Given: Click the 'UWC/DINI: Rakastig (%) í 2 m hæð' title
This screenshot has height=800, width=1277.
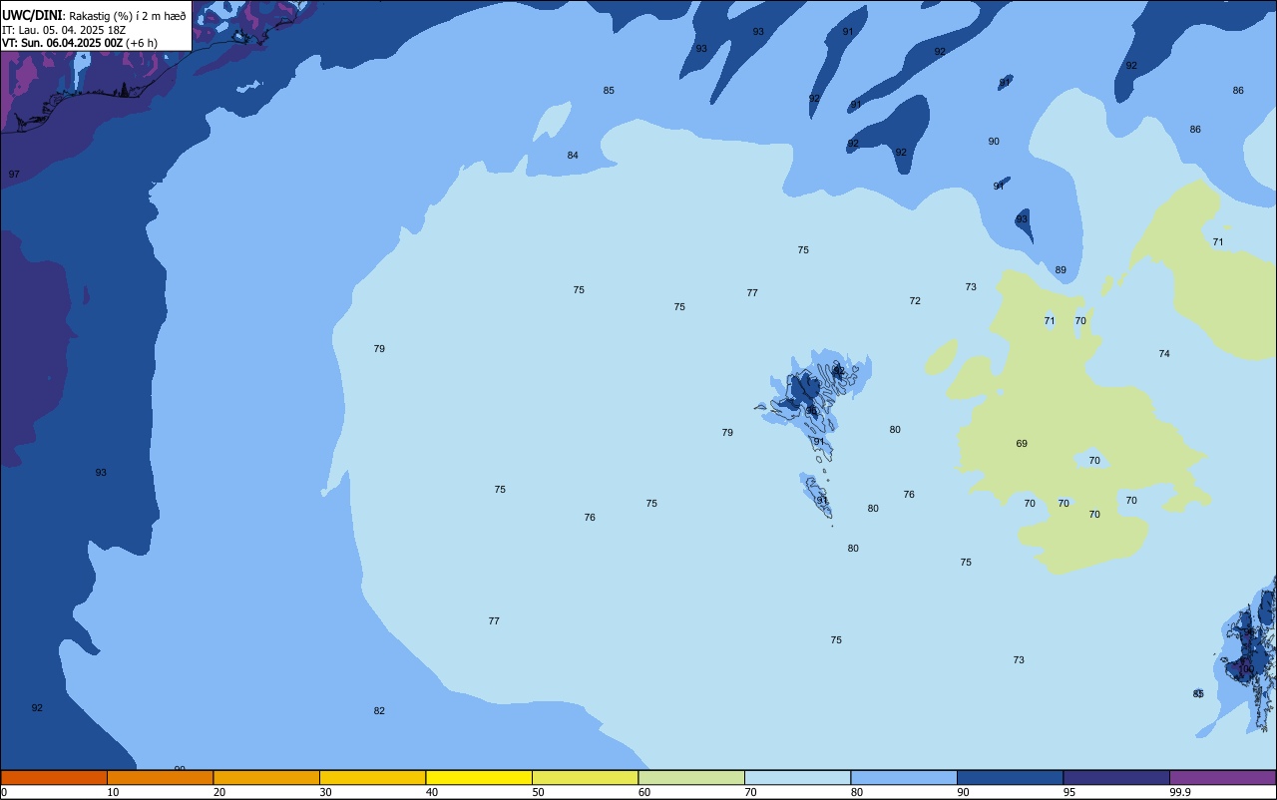Looking at the screenshot, I should [94, 16].
